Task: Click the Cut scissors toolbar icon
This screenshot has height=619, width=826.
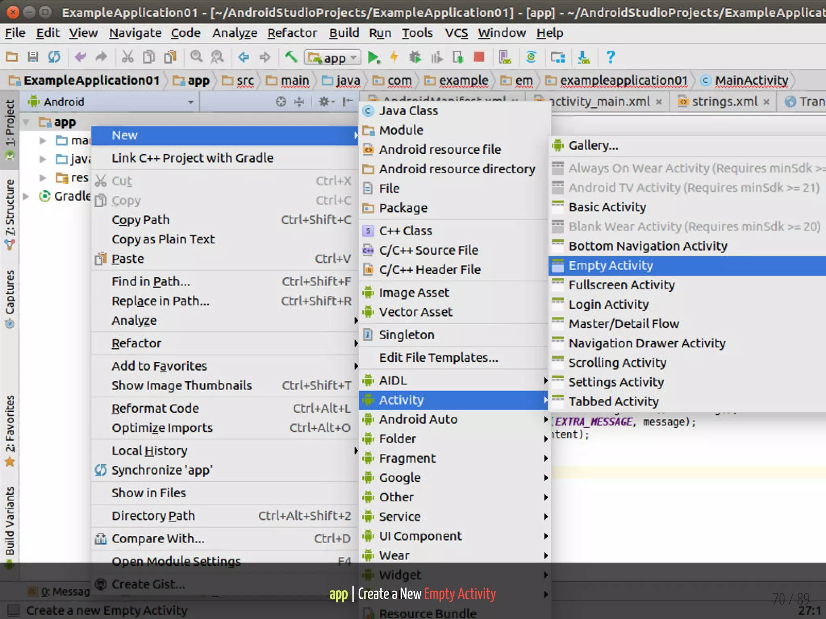Action: click(127, 57)
